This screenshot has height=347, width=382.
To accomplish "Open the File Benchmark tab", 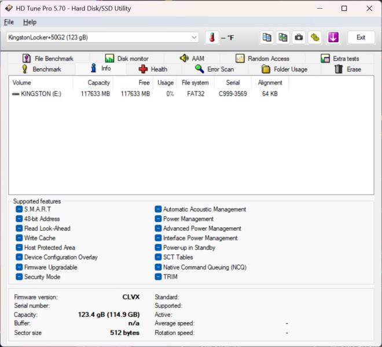I will point(48,58).
